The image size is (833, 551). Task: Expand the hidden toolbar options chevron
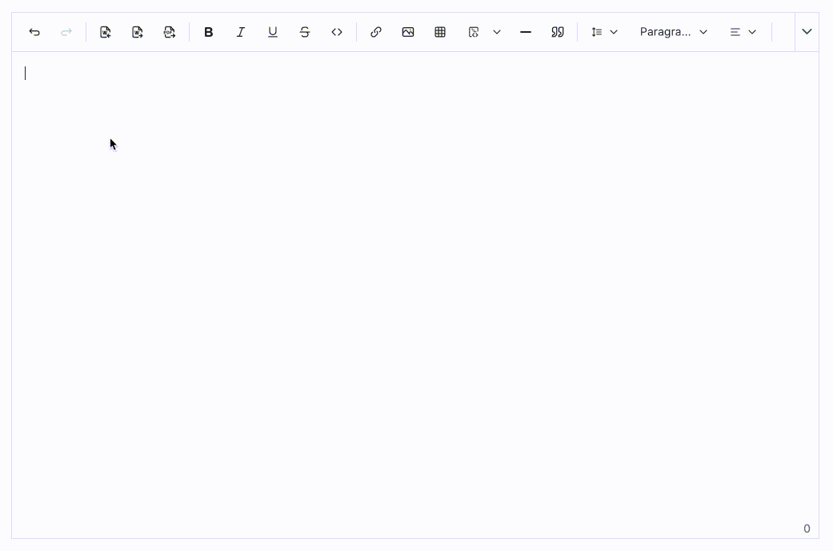[807, 32]
